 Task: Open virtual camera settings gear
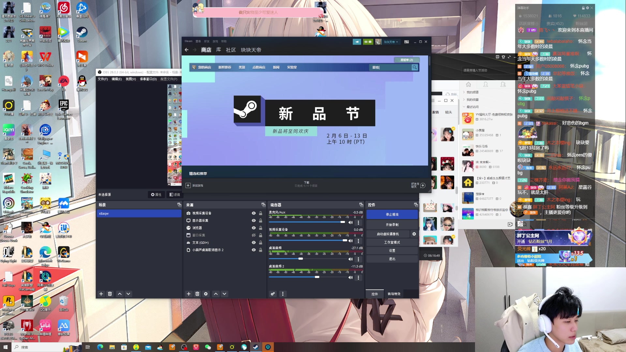pyautogui.click(x=414, y=234)
